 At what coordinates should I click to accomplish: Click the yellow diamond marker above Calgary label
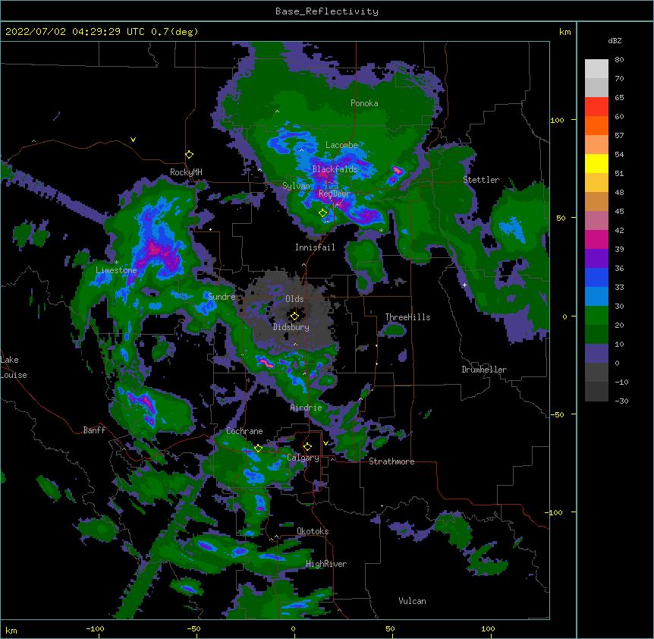[x=307, y=447]
